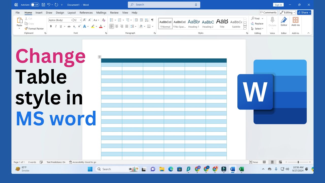Open the Borders dropdown arrow
This screenshot has width=325, height=183.
click(x=152, y=26)
